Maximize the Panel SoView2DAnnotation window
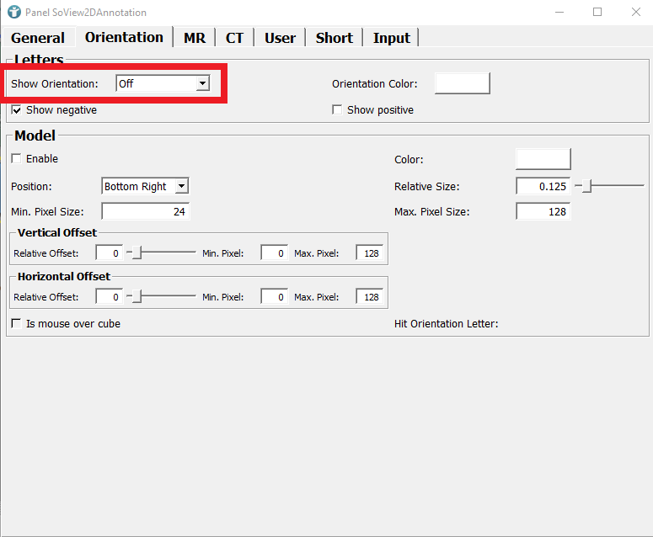The height and width of the screenshot is (537, 653). [x=597, y=12]
